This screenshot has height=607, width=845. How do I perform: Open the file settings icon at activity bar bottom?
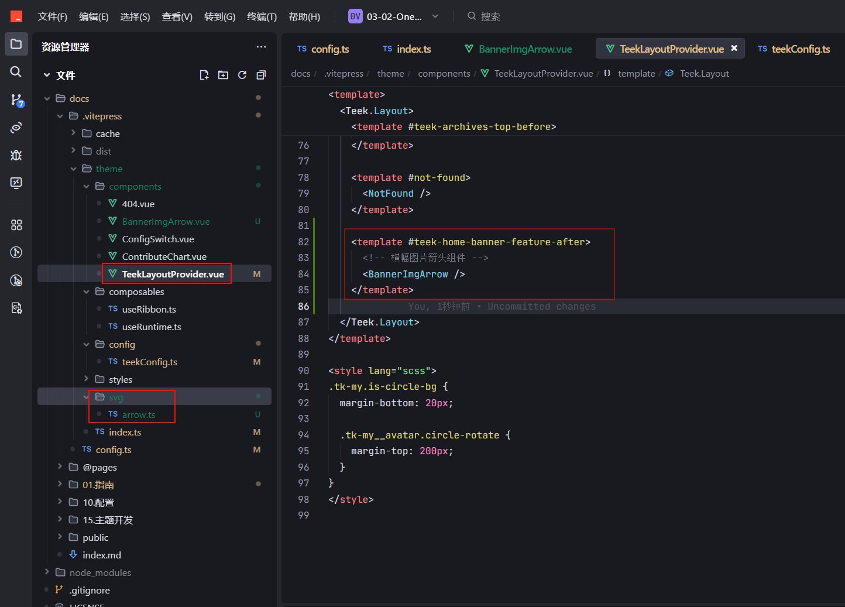tap(16, 308)
